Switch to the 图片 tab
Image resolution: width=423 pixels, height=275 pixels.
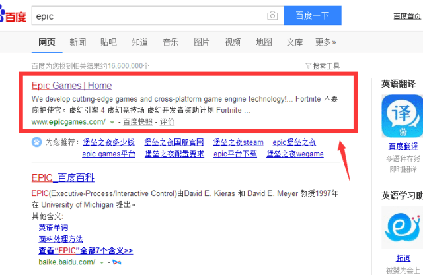[x=202, y=42]
